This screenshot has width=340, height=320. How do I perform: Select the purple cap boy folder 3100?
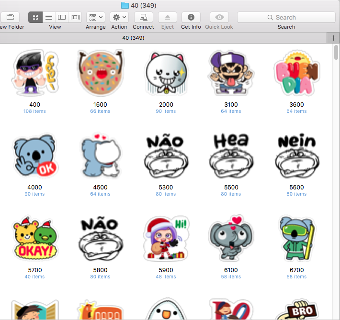tap(231, 72)
